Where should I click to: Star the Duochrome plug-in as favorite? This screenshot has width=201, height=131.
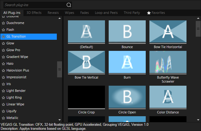tap(3, 23)
